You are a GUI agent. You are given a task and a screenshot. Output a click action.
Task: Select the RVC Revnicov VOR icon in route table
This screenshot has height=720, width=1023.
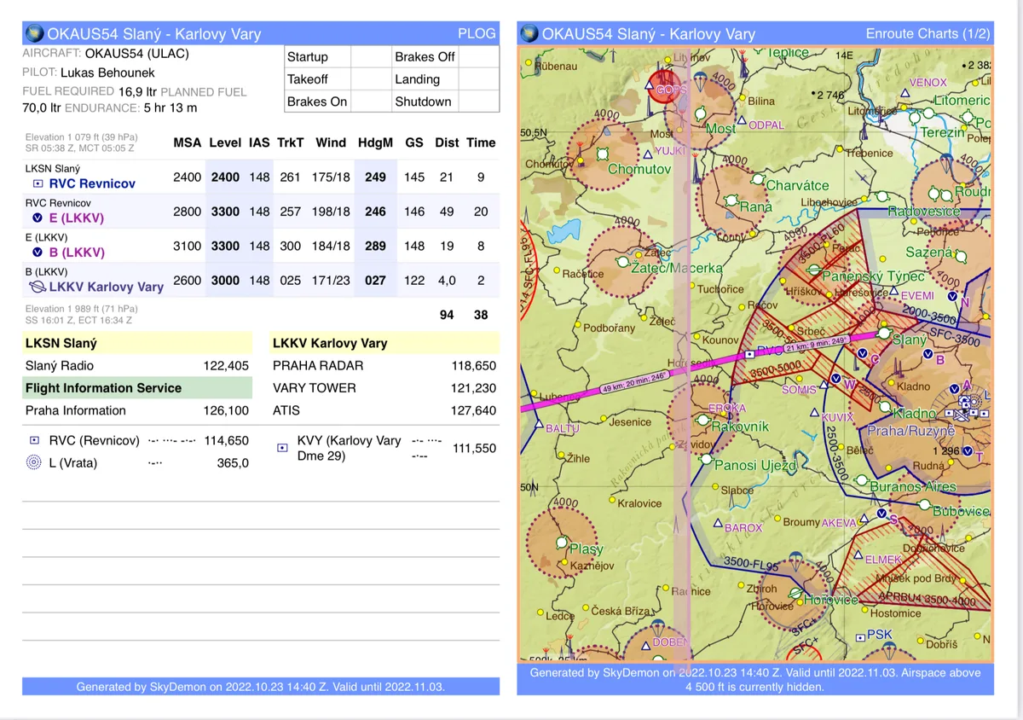tap(38, 183)
